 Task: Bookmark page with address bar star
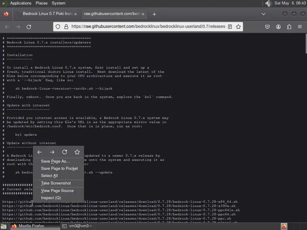click(238, 27)
